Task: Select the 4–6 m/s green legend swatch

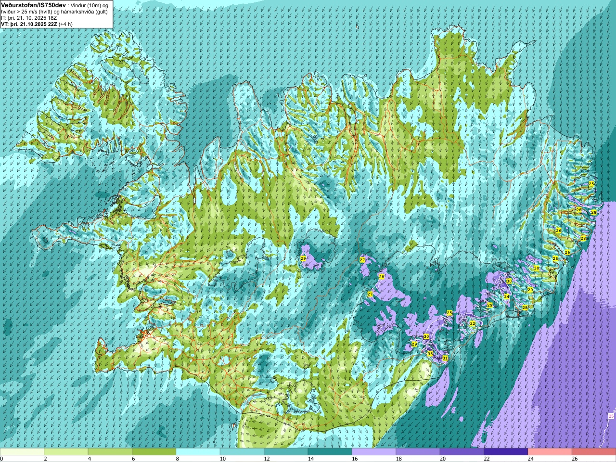Action: [x=110, y=452]
